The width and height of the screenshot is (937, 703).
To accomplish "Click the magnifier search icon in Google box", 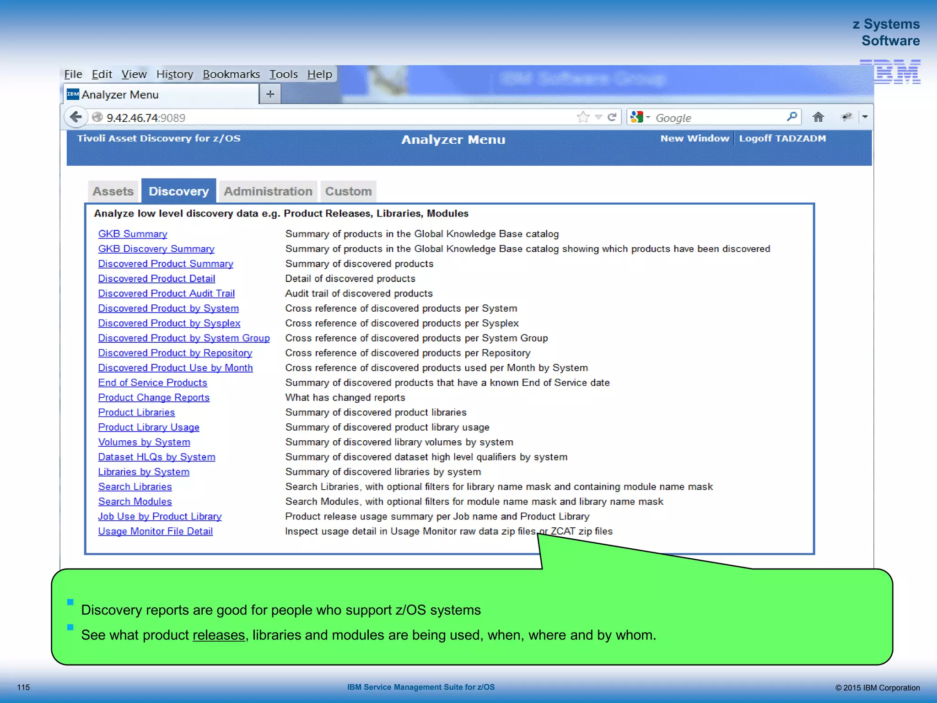I will tap(792, 117).
